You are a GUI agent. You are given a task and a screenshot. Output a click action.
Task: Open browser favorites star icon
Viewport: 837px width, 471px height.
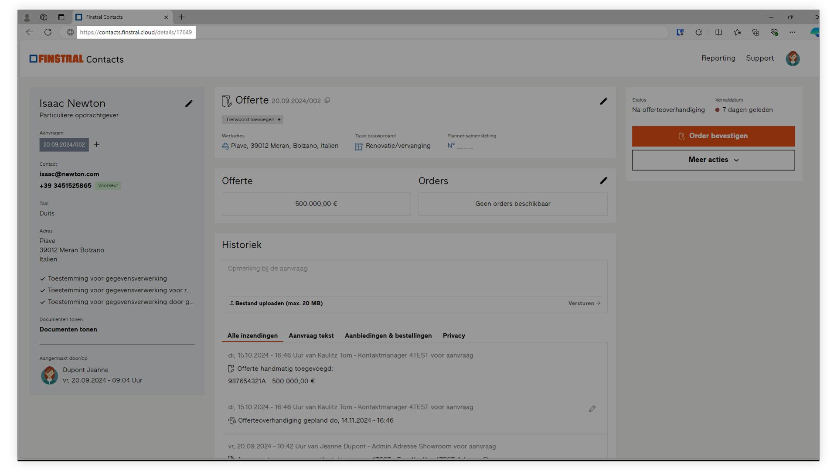pyautogui.click(x=737, y=32)
